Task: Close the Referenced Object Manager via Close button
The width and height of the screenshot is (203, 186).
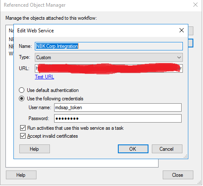Action: [178, 175]
